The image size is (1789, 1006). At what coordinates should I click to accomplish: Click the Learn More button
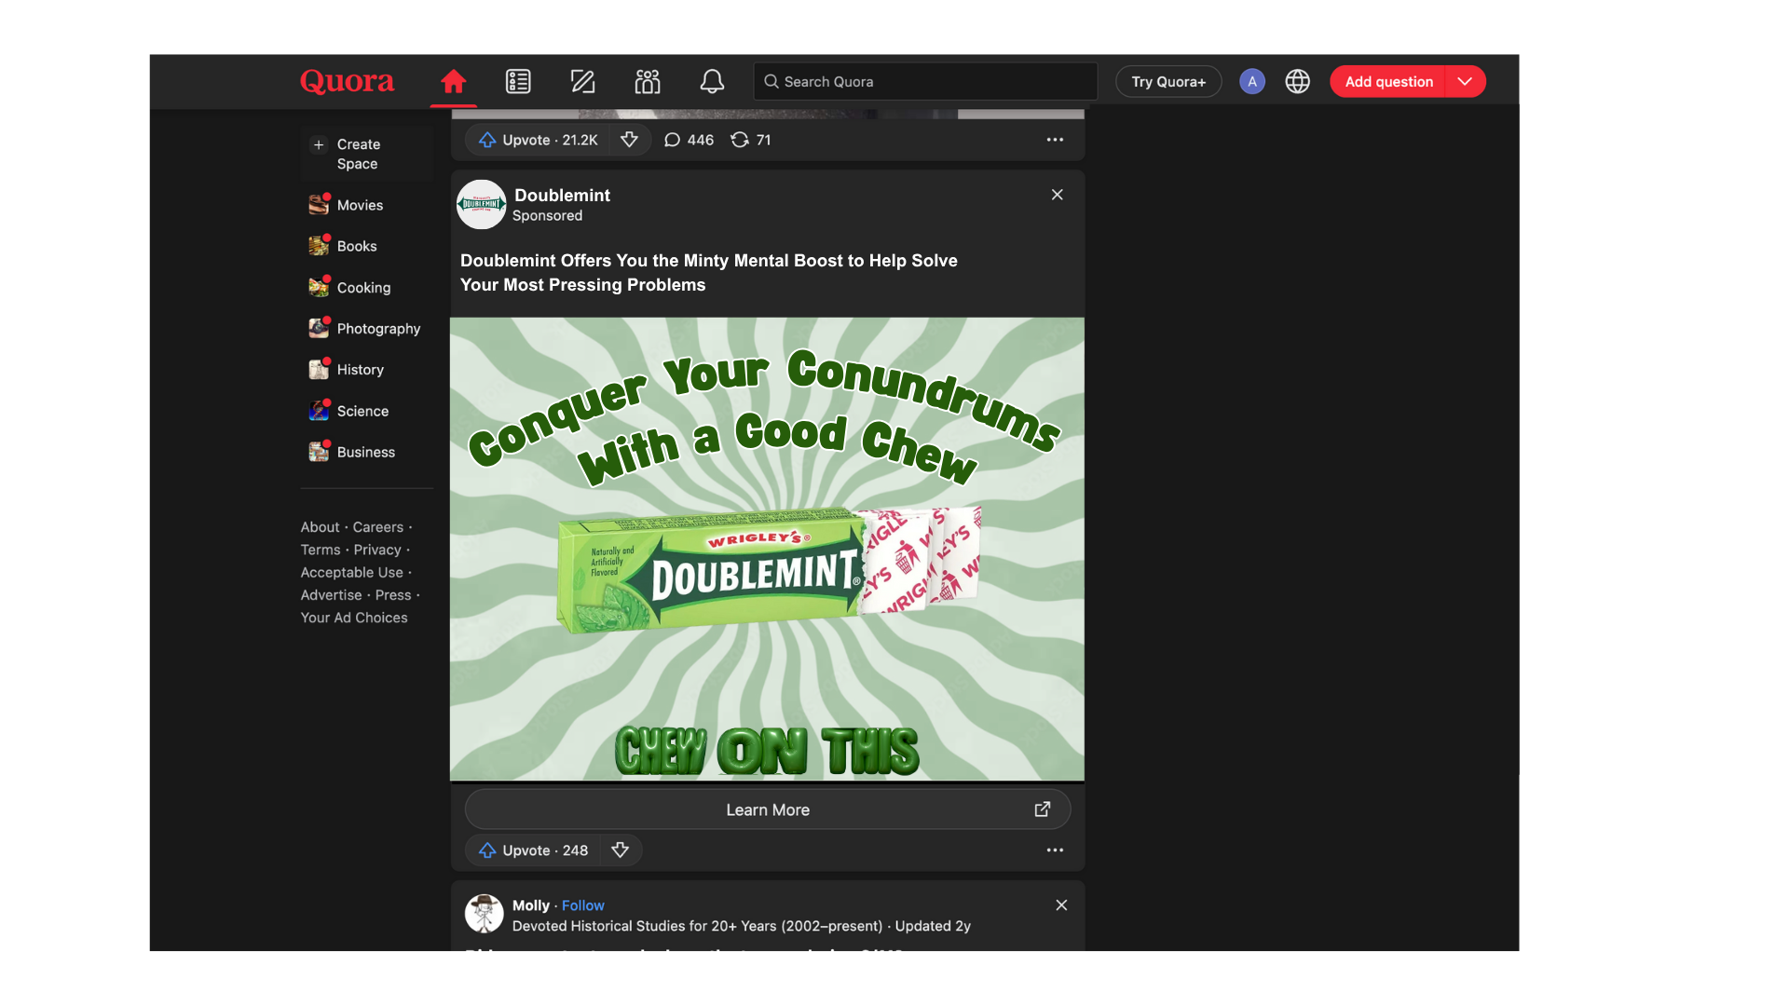(x=767, y=810)
